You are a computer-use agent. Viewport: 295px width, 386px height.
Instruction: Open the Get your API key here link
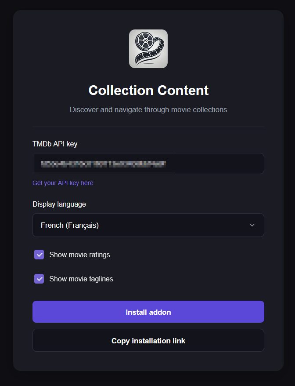pos(63,183)
